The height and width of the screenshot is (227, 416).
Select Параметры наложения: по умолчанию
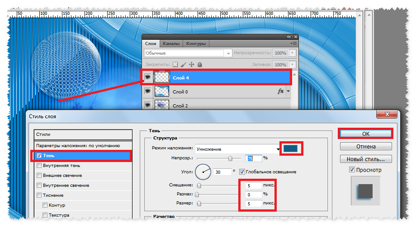83,145
